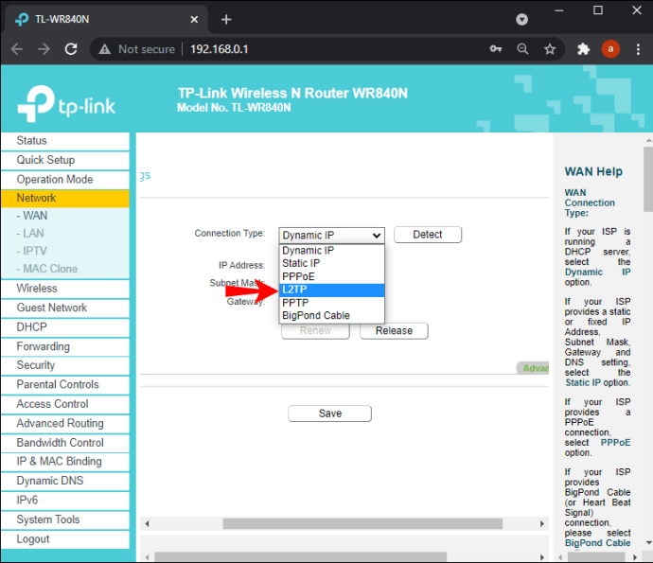Choose BigPond Cable from dropdown list

coord(331,316)
